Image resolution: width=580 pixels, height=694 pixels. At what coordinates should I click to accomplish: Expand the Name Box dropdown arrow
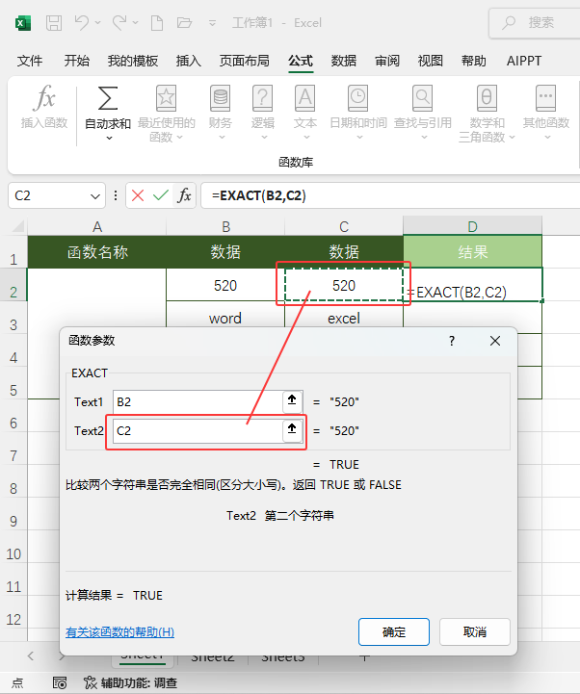[x=94, y=196]
